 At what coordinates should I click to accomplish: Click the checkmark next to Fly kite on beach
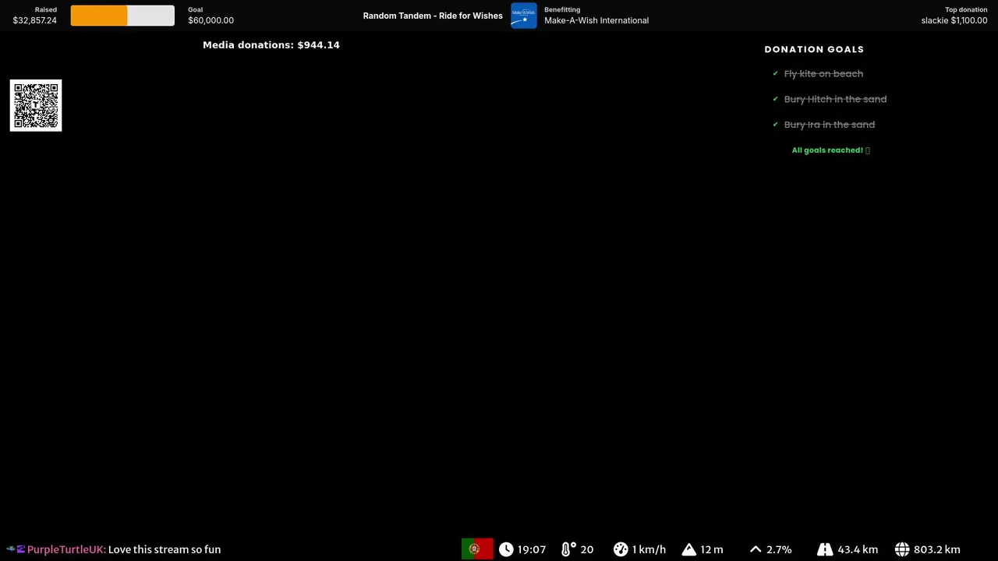[775, 73]
